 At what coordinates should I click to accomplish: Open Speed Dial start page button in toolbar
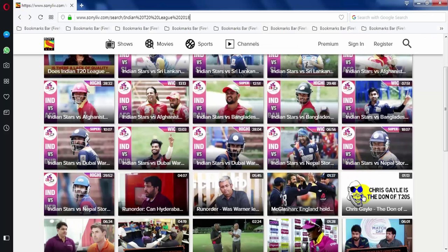click(51, 17)
